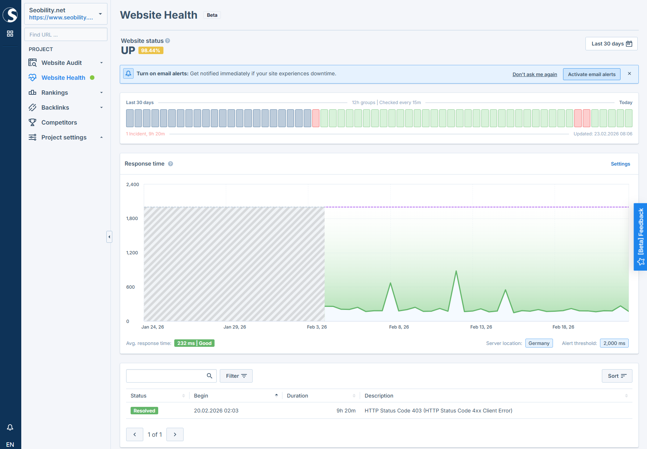Dismiss the email alerts banner

629,73
